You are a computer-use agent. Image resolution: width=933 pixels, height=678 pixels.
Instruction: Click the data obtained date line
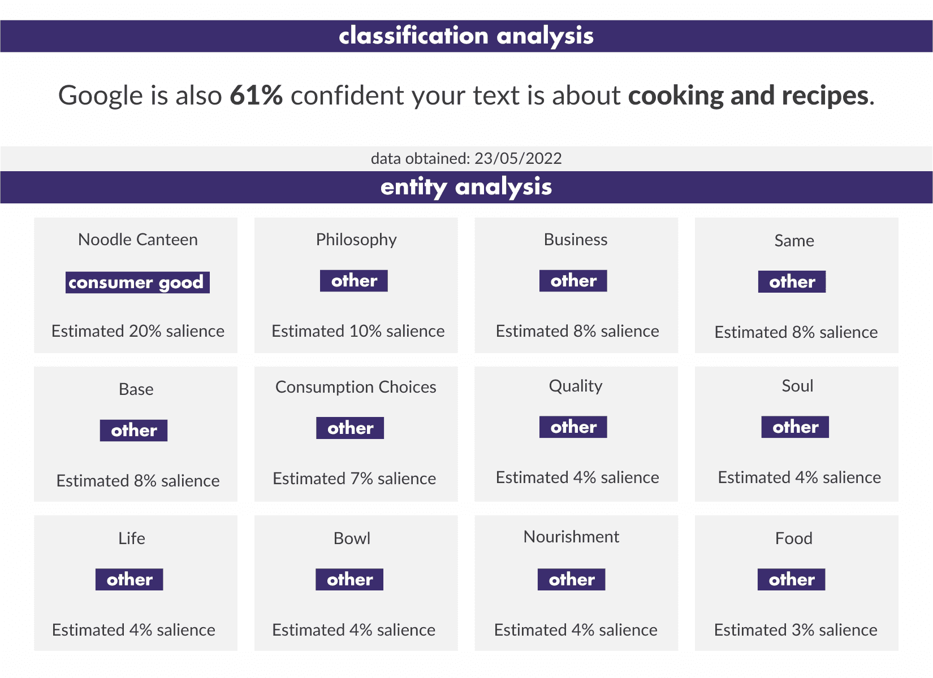[x=466, y=158]
